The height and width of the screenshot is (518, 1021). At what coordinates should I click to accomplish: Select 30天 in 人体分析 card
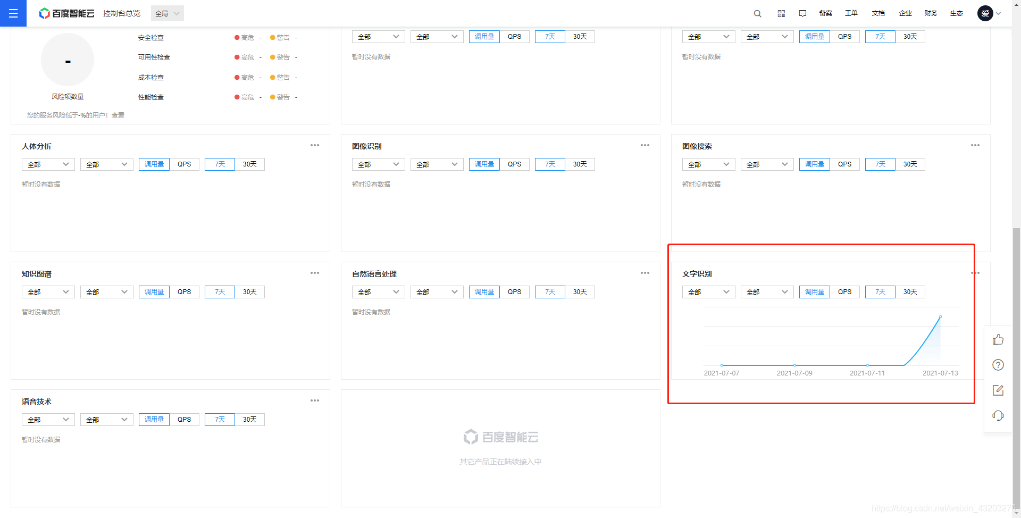point(250,164)
